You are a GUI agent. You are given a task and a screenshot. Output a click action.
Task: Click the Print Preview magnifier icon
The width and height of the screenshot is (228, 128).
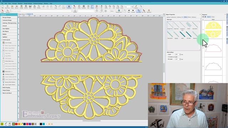tap(39, 6)
